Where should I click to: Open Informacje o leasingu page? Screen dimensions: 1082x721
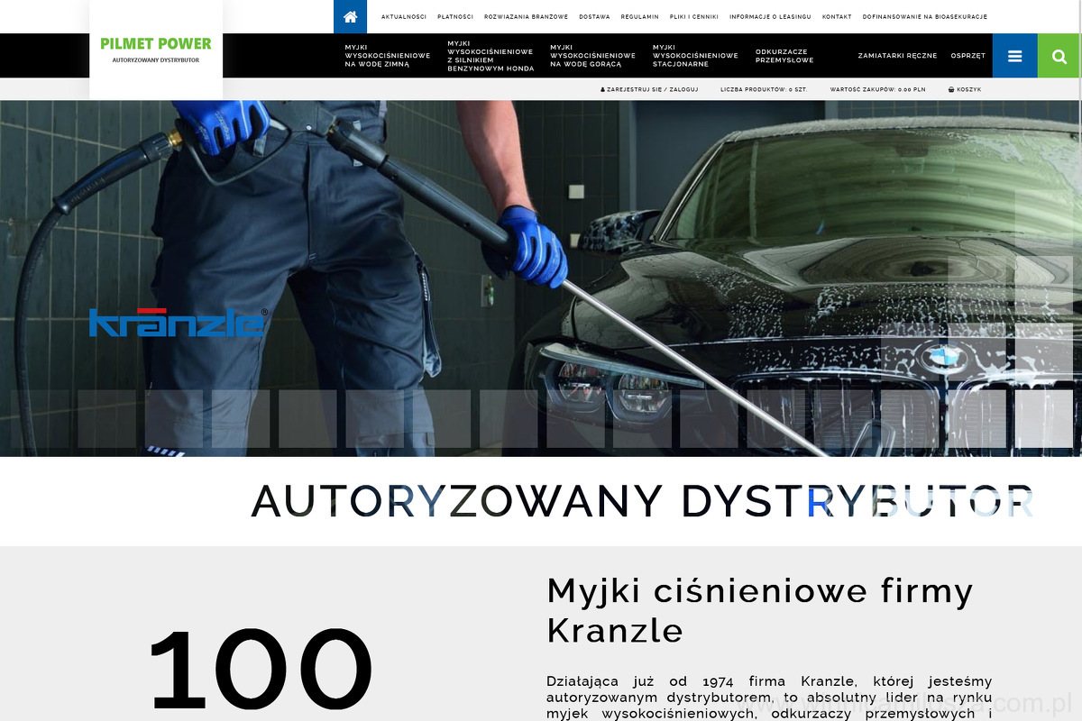point(770,17)
